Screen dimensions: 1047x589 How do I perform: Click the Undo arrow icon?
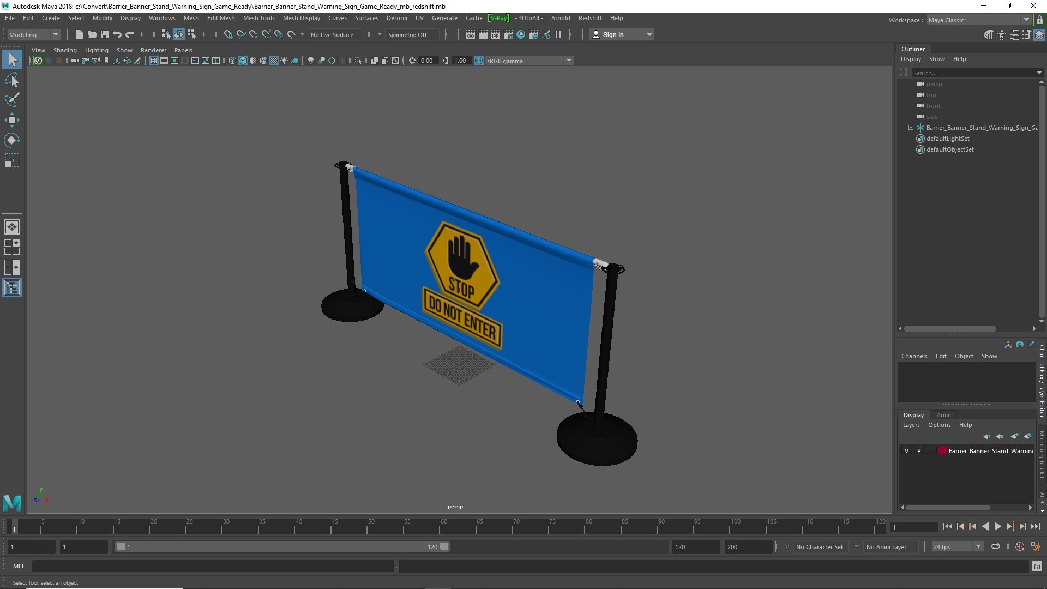(117, 34)
